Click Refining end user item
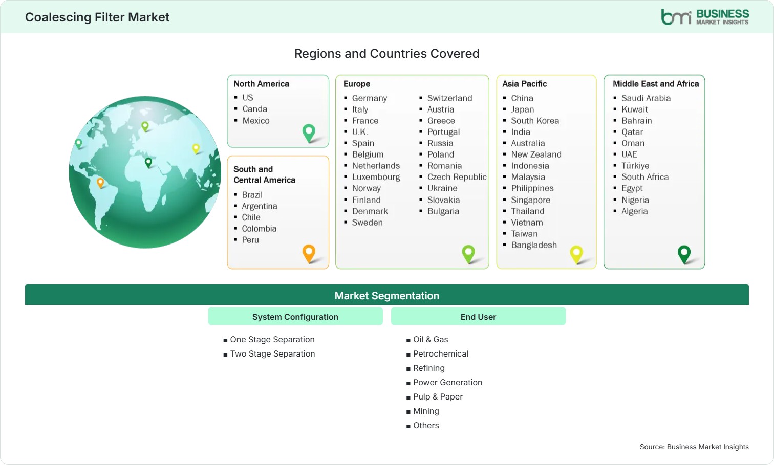Screen dimensions: 774x465 click(429, 368)
